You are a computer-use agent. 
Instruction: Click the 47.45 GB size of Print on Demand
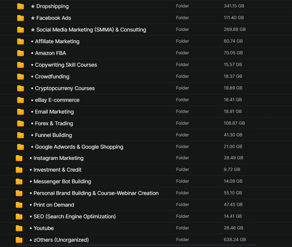tap(233, 205)
